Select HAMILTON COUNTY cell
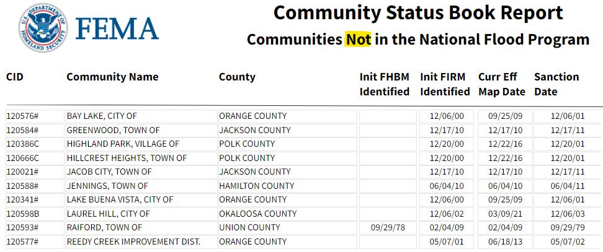Screen dimensions: 603x252 pyautogui.click(x=256, y=186)
